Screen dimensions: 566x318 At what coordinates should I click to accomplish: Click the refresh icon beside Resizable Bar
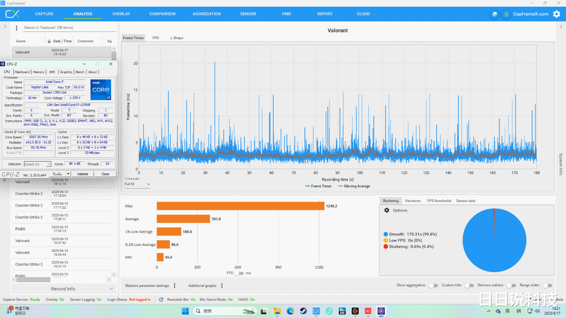click(x=161, y=300)
